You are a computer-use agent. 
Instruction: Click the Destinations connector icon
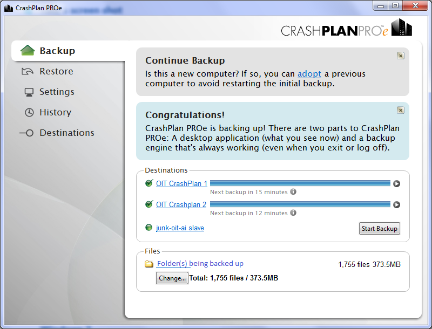(x=26, y=133)
